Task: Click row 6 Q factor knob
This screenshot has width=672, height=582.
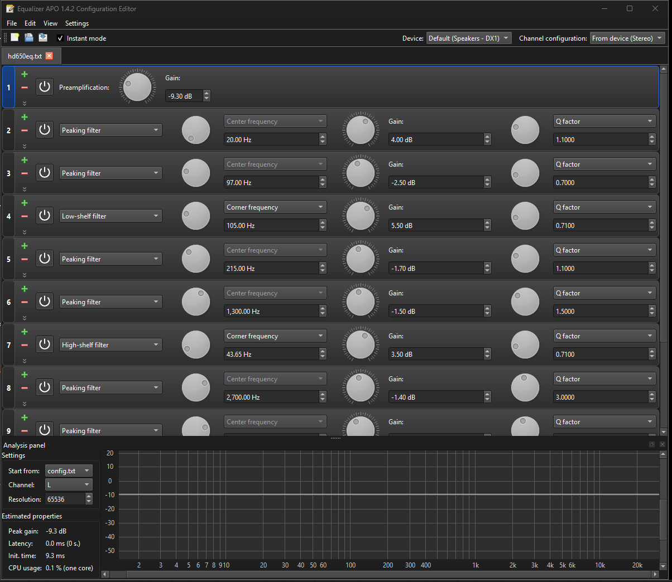Action: [525, 302]
